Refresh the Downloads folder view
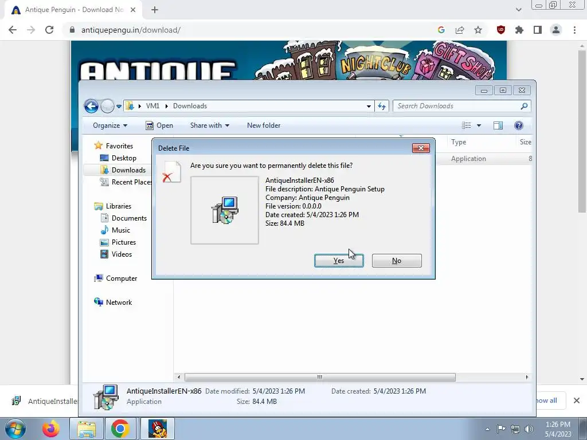The width and height of the screenshot is (587, 440). pos(382,106)
